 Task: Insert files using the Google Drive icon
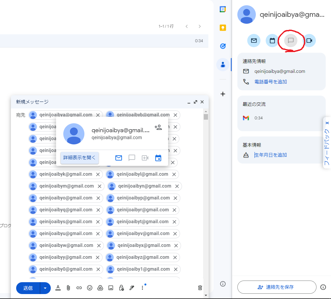100,288
